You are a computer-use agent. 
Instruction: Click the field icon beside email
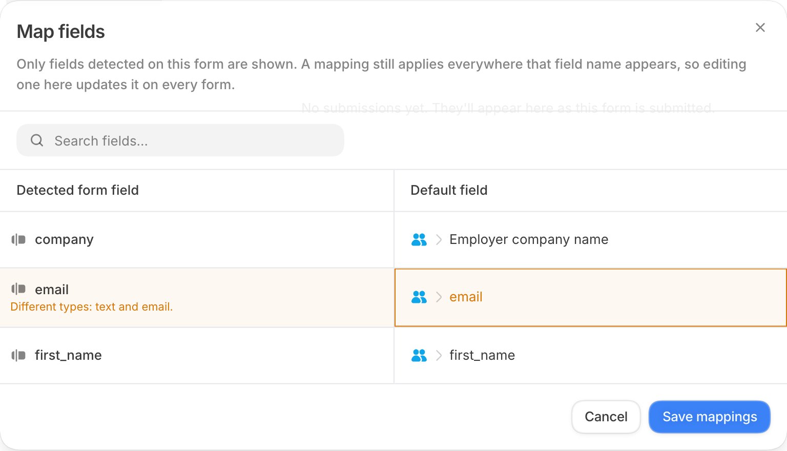(18, 289)
